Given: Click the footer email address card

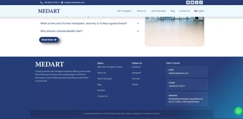Looking at the screenshot, I should pos(187,72).
